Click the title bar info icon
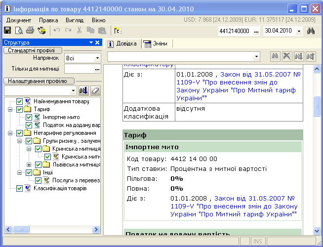The width and height of the screenshot is (323, 247). click(7, 9)
